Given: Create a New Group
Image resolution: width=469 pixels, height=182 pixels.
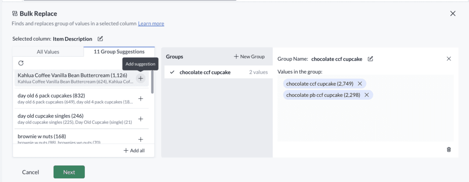Looking at the screenshot, I should coord(249,57).
